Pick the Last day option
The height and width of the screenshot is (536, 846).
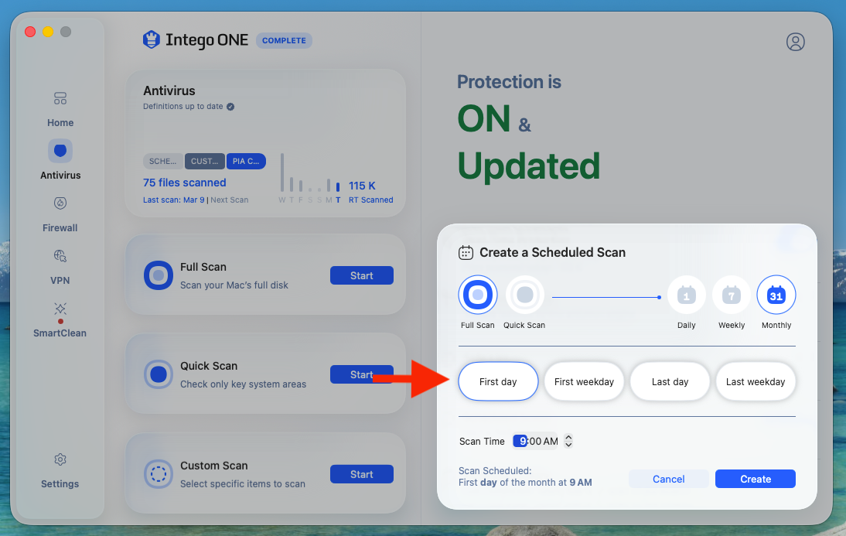coord(670,381)
